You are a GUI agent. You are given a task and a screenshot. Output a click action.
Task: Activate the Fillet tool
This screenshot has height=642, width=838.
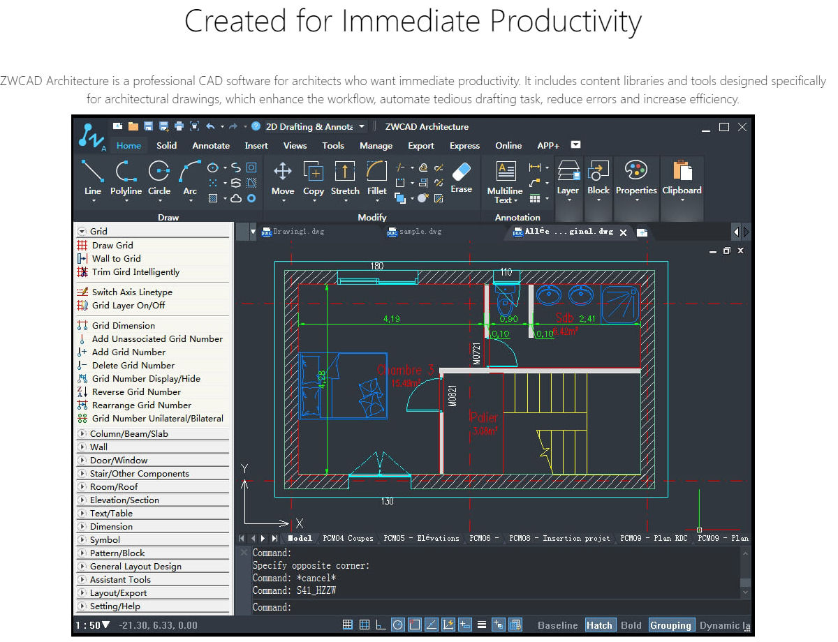[377, 177]
